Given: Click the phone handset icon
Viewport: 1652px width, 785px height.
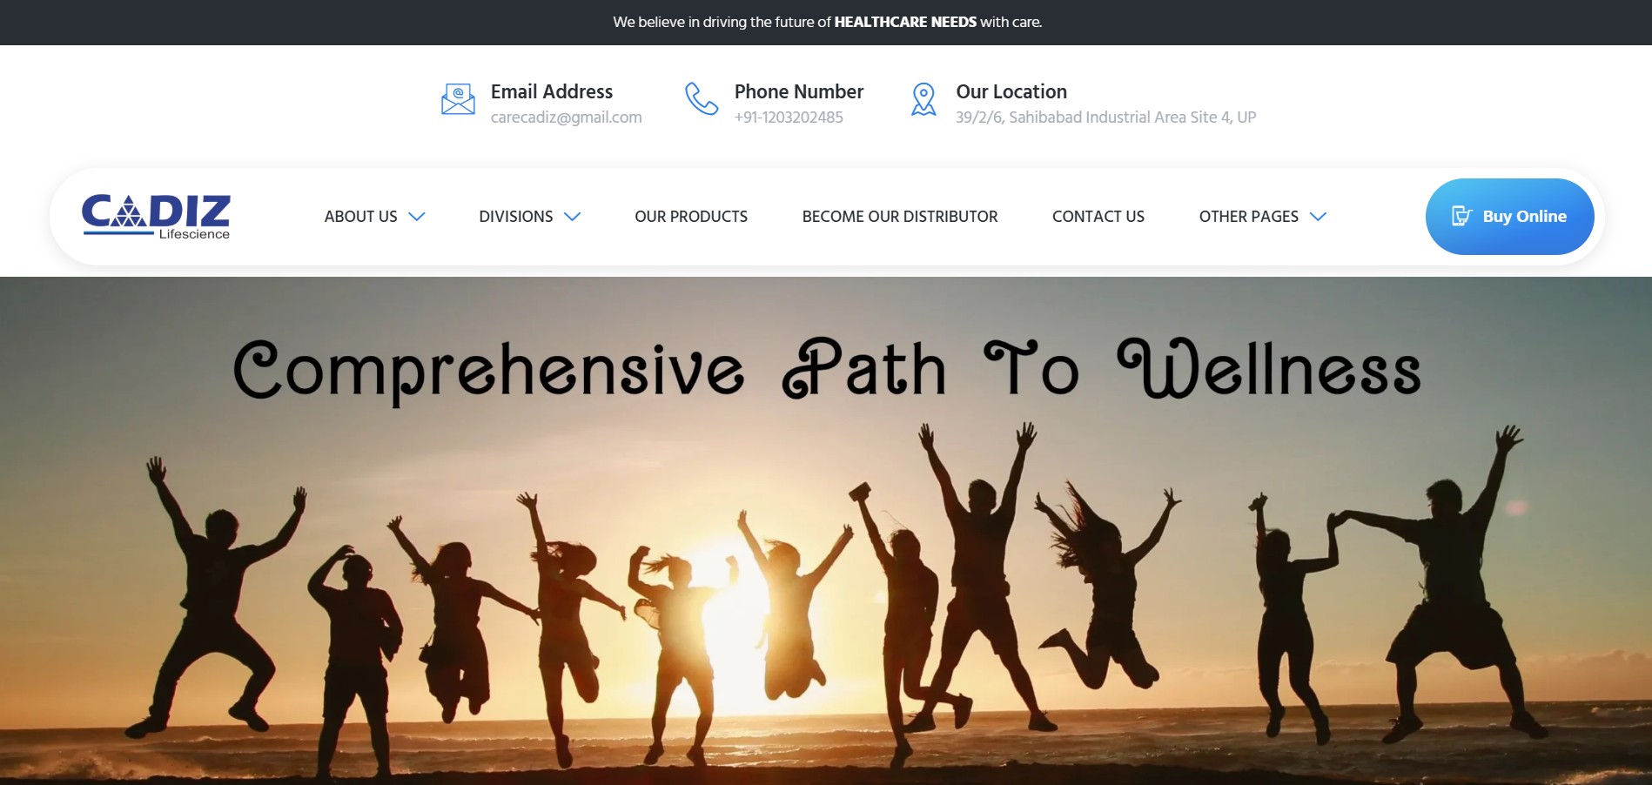Looking at the screenshot, I should 701,99.
